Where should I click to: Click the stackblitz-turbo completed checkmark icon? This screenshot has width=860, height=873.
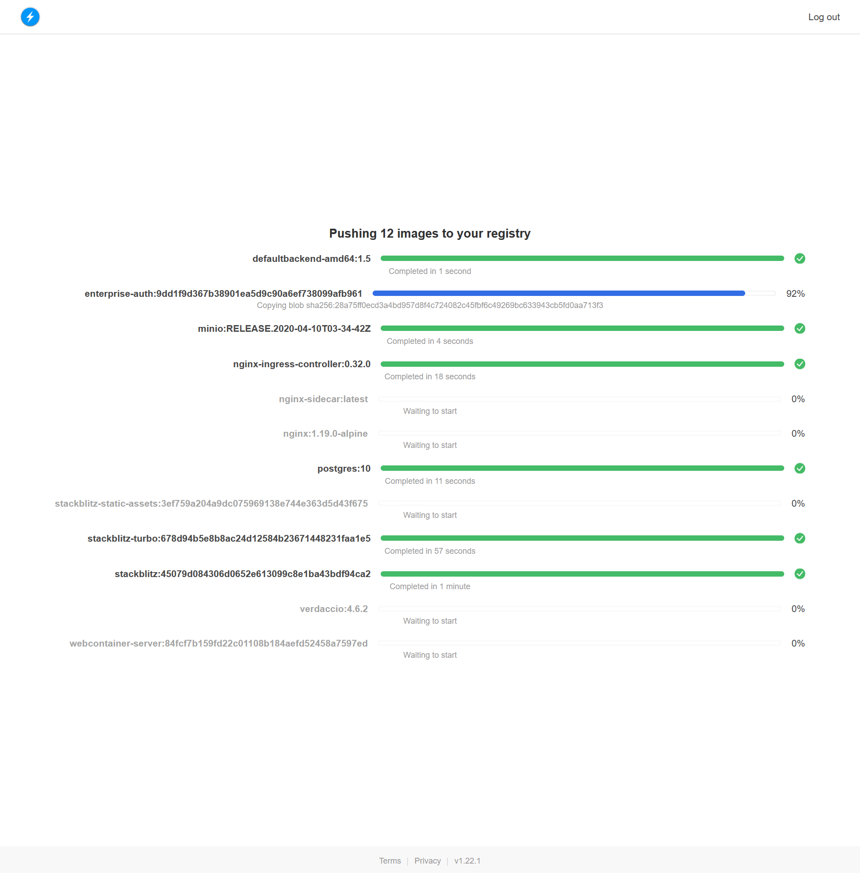click(x=799, y=539)
